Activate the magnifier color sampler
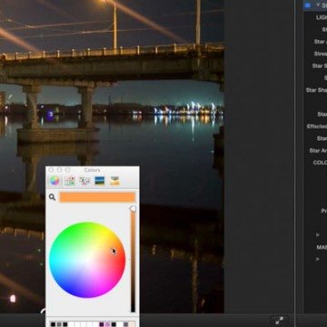The height and width of the screenshot is (327, 327). click(x=52, y=197)
